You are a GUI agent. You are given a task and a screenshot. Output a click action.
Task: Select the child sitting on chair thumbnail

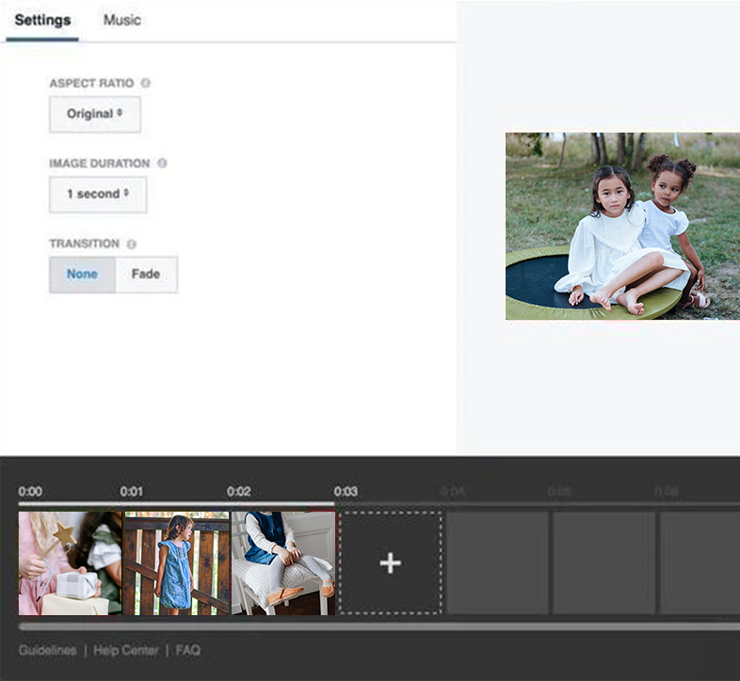tap(283, 562)
